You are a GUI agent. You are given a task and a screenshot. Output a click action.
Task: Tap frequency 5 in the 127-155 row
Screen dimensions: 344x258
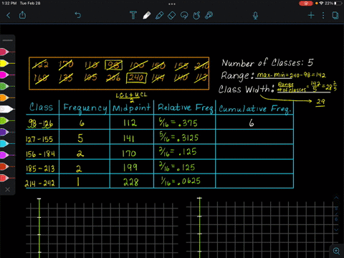[x=80, y=138]
